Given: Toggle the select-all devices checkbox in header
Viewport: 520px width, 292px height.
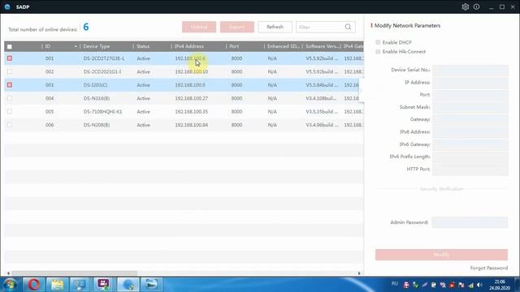Looking at the screenshot, I should point(10,47).
